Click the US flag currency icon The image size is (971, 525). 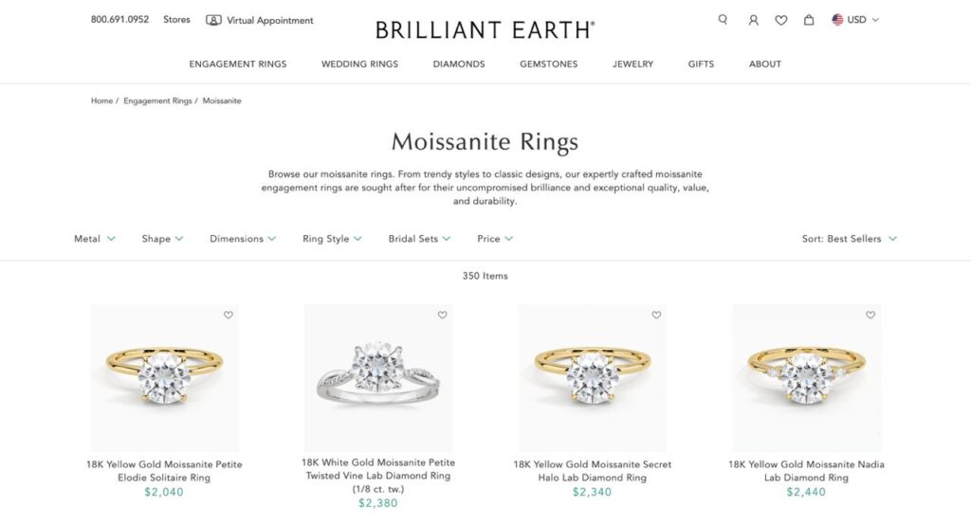(837, 20)
